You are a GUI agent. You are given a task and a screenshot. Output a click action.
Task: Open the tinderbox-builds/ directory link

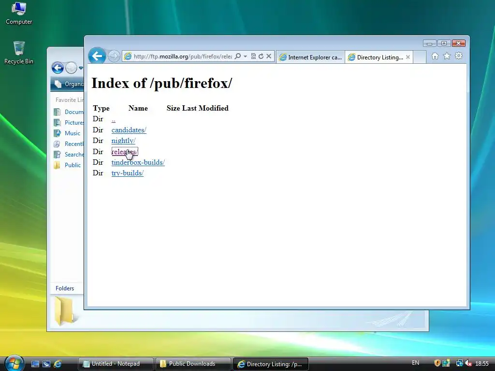[138, 162]
